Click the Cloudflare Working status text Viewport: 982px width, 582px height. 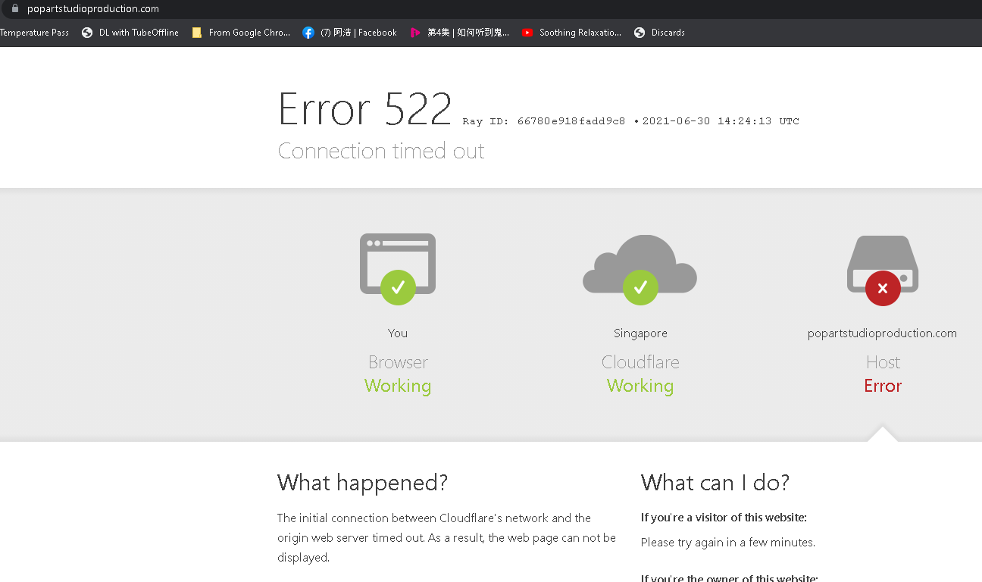coord(640,386)
